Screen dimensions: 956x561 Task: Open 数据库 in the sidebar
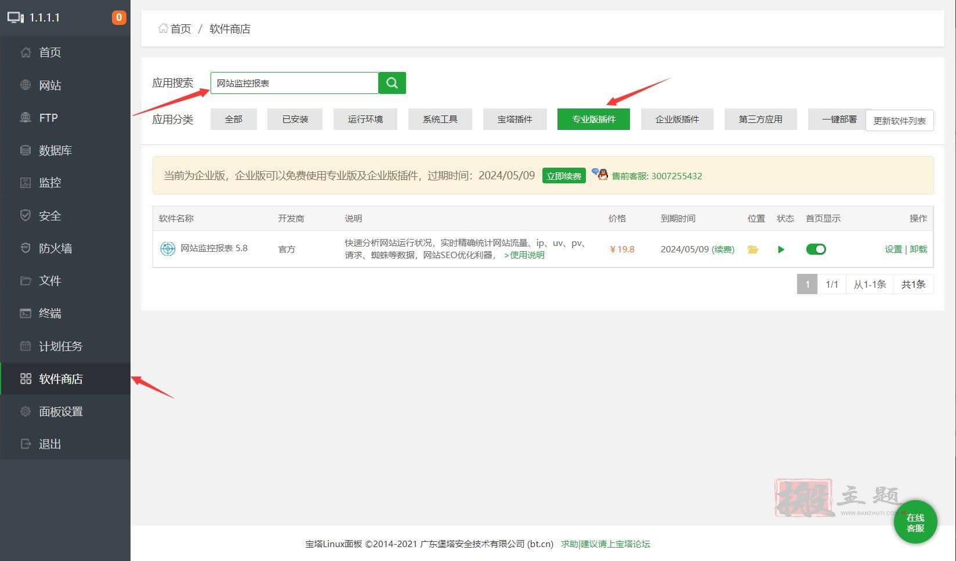click(x=65, y=150)
